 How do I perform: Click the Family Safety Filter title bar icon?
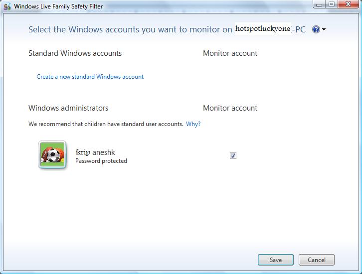pyautogui.click(x=7, y=6)
